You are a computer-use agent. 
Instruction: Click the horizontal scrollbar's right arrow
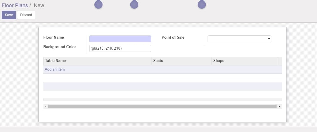pyautogui.click(x=279, y=106)
